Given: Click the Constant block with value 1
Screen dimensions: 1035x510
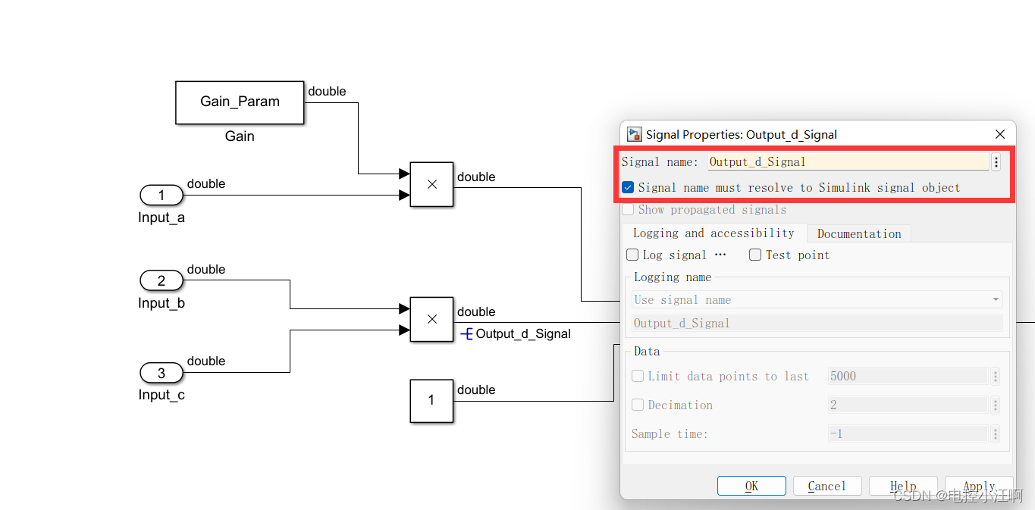Looking at the screenshot, I should click(431, 401).
